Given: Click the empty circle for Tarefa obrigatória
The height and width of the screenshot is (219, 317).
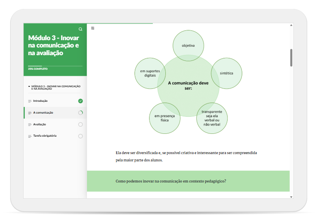Looking at the screenshot, I should click(80, 136).
